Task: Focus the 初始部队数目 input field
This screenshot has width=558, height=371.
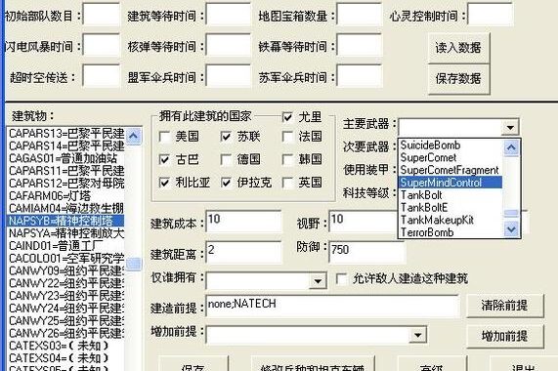Action: click(x=102, y=15)
